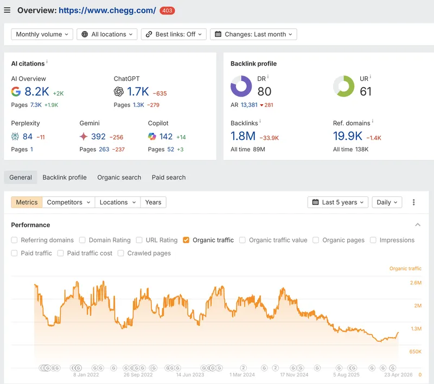Enable the URL Rating checkbox
Viewport: 434px width, 384px height.
pos(139,240)
